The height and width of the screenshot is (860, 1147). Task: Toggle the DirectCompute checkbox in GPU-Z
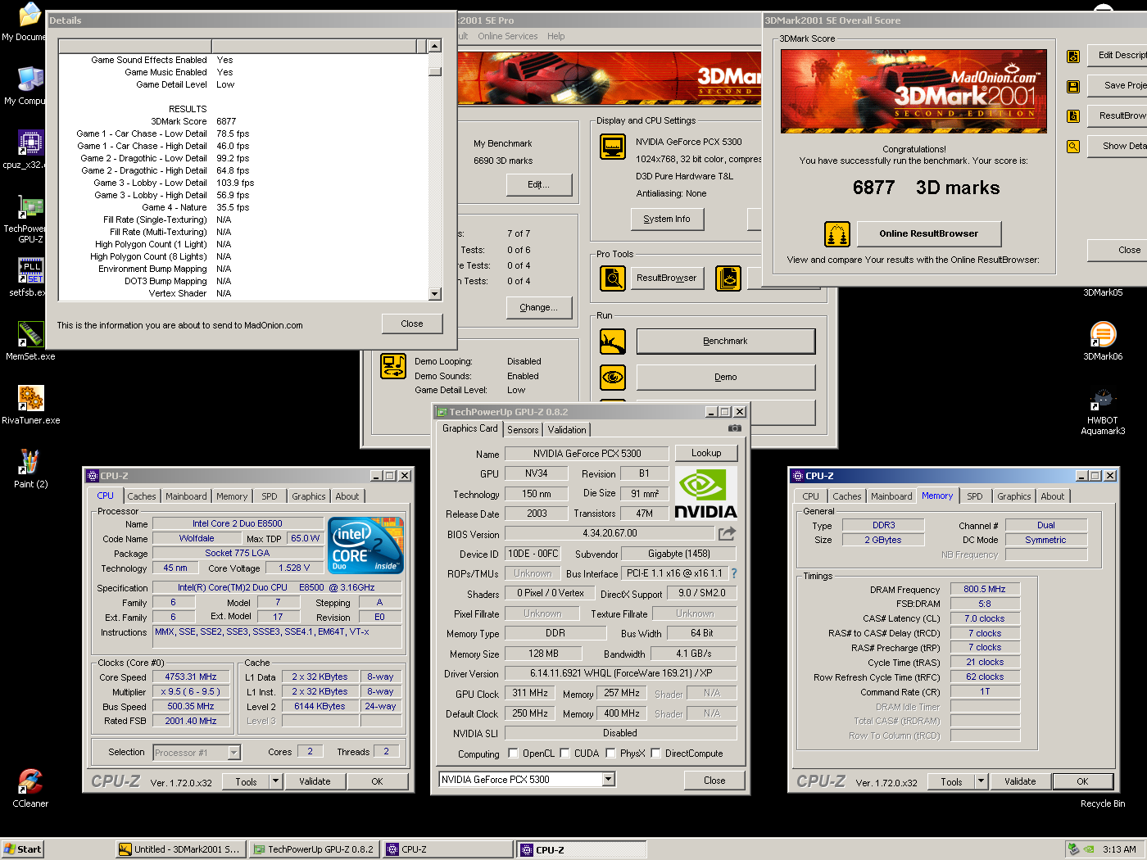click(655, 754)
